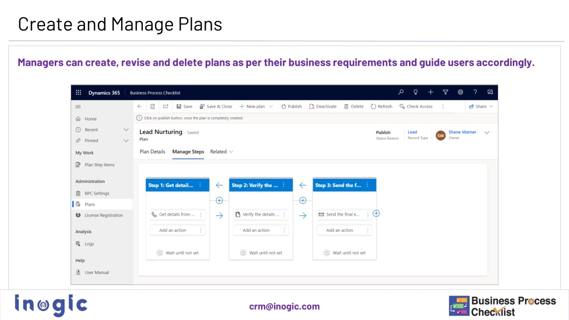Switch to the Manage Steps tab
The image size is (569, 320).
[188, 152]
